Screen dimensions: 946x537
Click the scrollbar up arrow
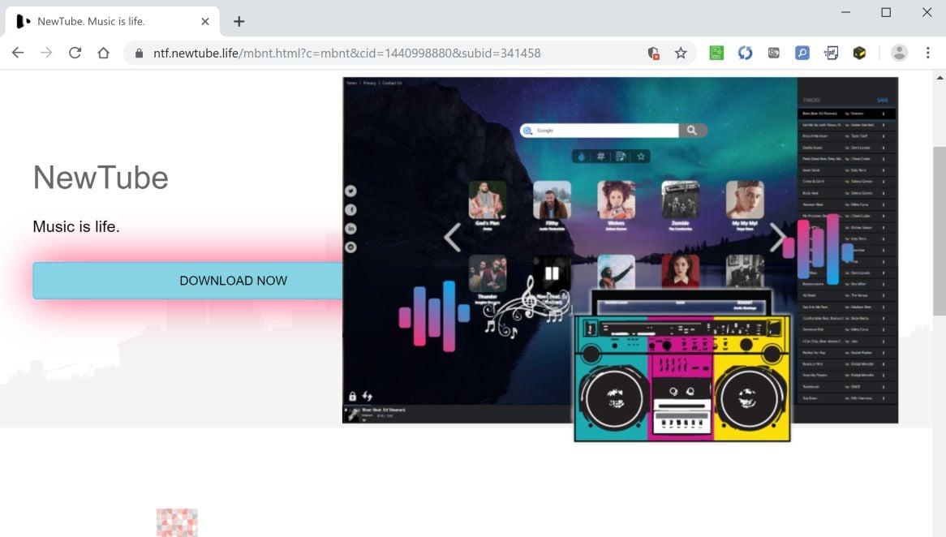(940, 78)
